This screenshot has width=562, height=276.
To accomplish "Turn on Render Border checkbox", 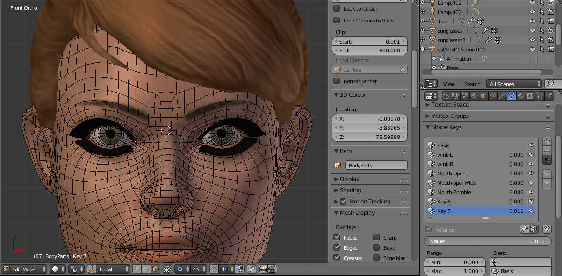I will (x=337, y=81).
